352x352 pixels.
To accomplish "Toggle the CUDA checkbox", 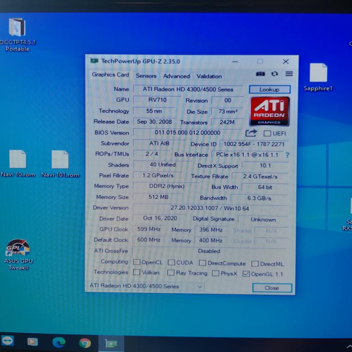I will (x=172, y=263).
